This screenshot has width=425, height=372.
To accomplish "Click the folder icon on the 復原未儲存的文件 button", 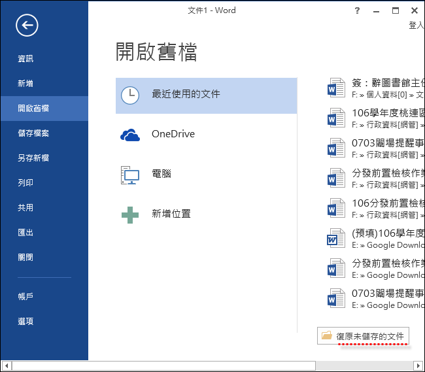I will (x=327, y=335).
